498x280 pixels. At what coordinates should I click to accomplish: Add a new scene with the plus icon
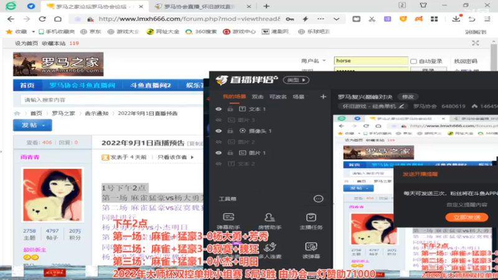323,96
